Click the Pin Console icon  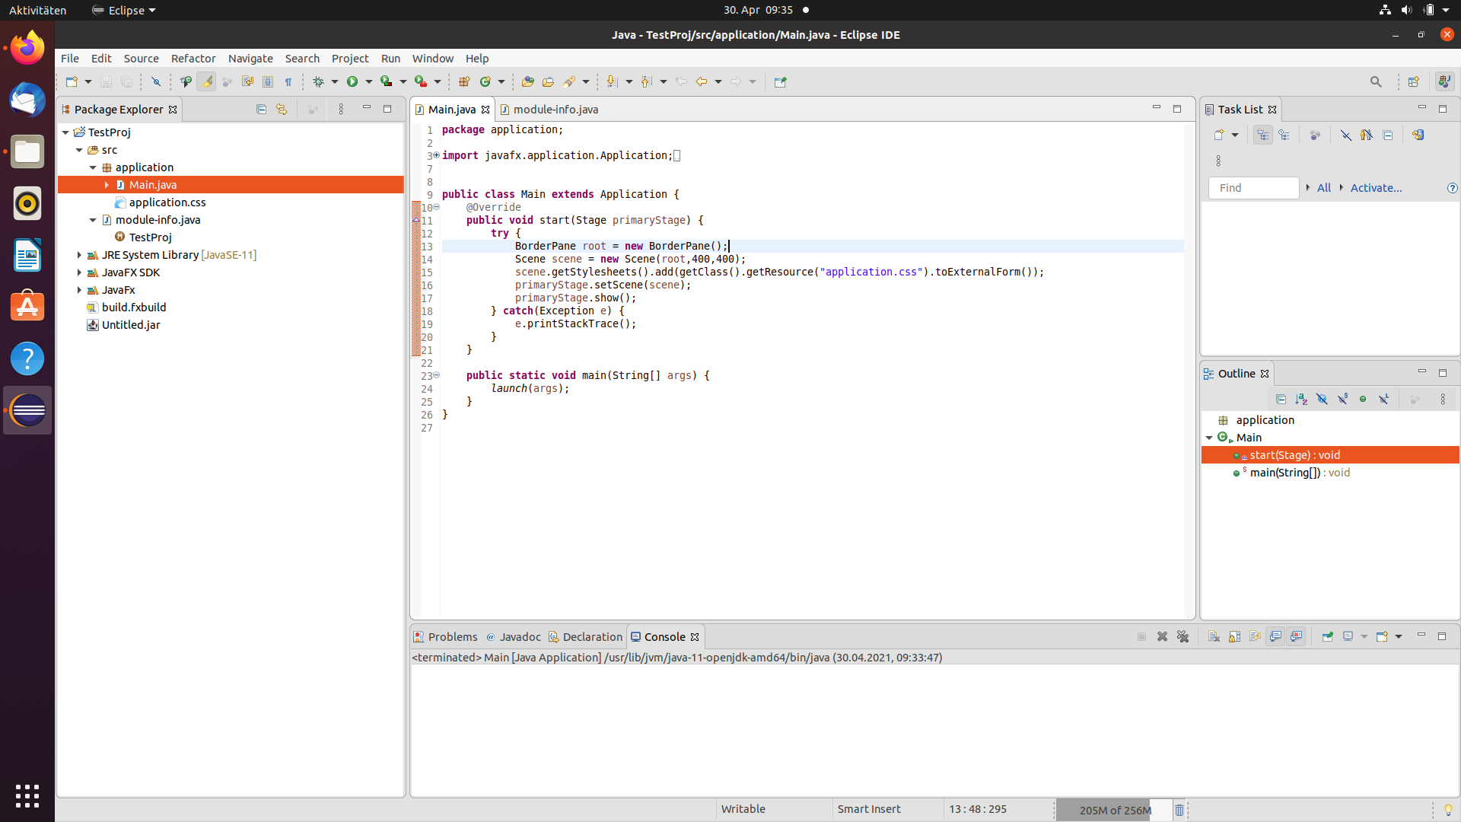pos(1327,636)
